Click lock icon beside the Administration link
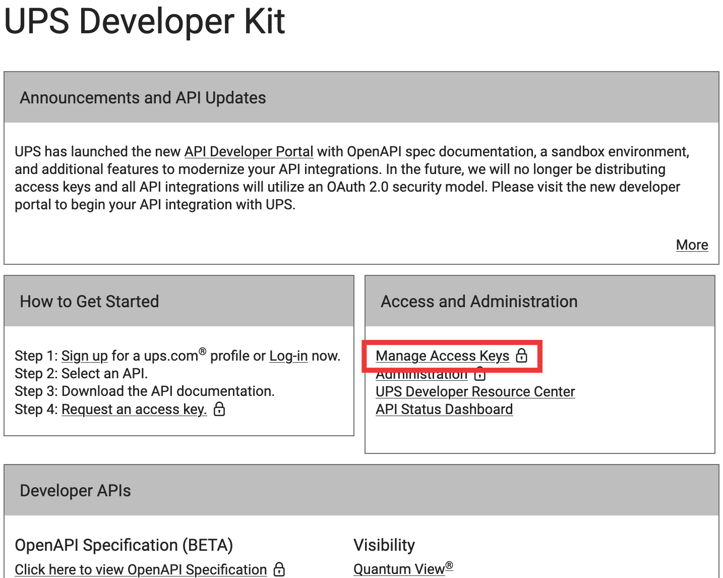 480,375
